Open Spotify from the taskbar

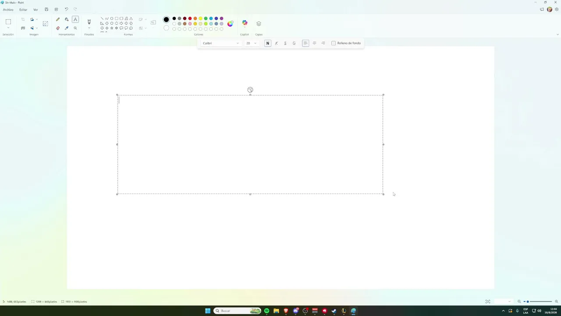(x=266, y=311)
